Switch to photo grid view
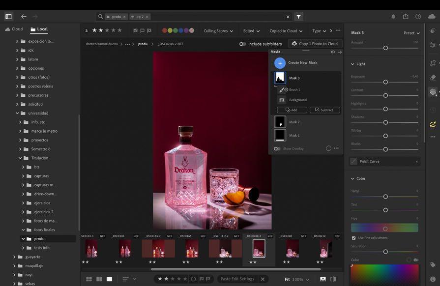Screen dimensions: 440x286 click(x=89, y=279)
